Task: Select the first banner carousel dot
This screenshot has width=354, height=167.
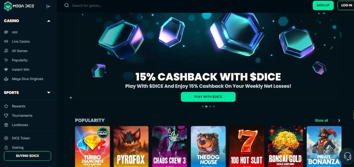Action: (202, 106)
